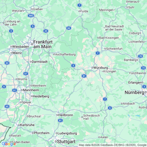Click the Route 65 highway shield

coord(7,106)
